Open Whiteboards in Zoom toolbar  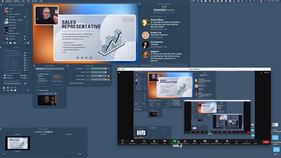click(246, 141)
